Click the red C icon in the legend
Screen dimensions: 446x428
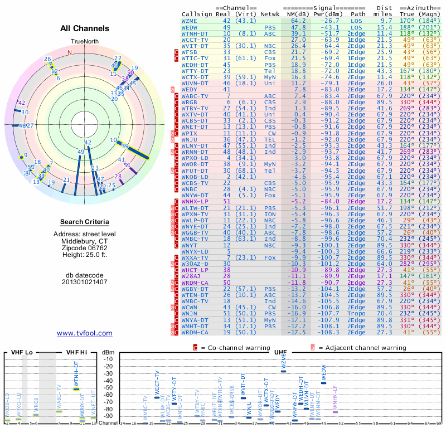pos(195,348)
